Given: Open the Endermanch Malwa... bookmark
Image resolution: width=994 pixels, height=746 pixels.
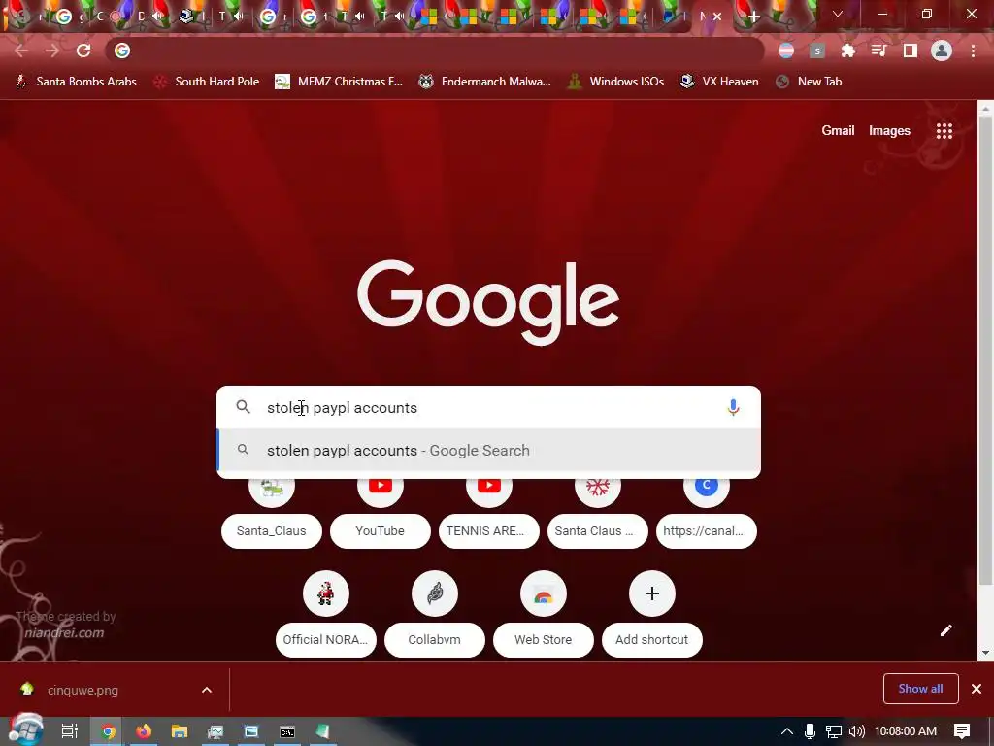Looking at the screenshot, I should [x=484, y=82].
